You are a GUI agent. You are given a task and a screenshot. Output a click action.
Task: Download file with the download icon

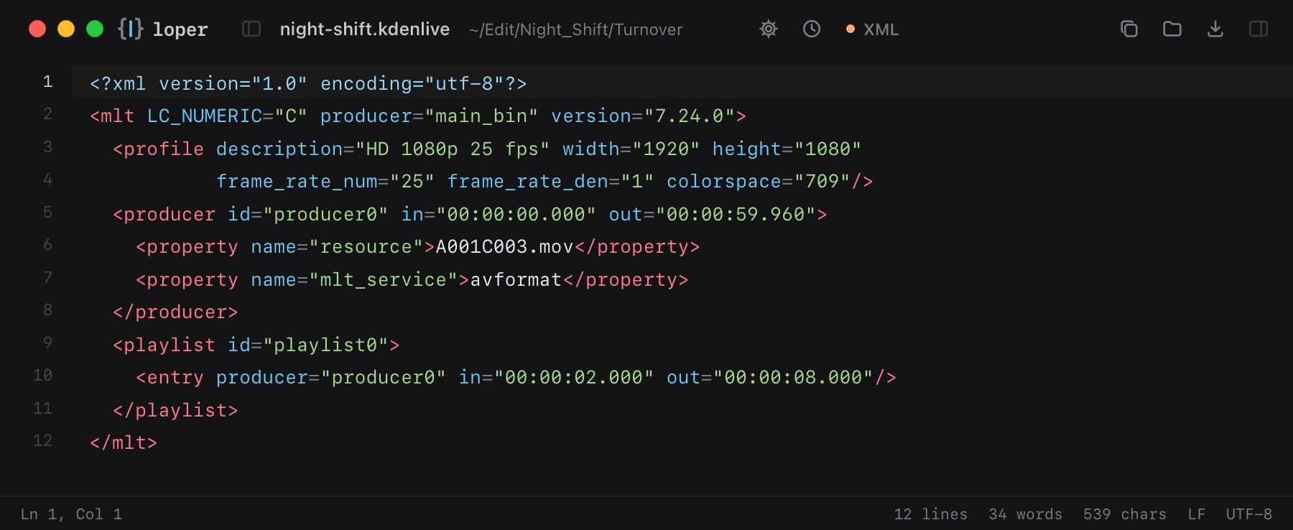coord(1215,29)
